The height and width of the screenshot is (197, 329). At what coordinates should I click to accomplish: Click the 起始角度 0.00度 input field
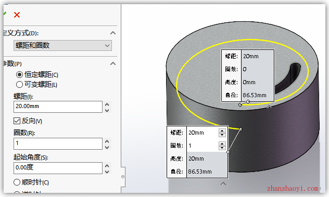(58, 168)
